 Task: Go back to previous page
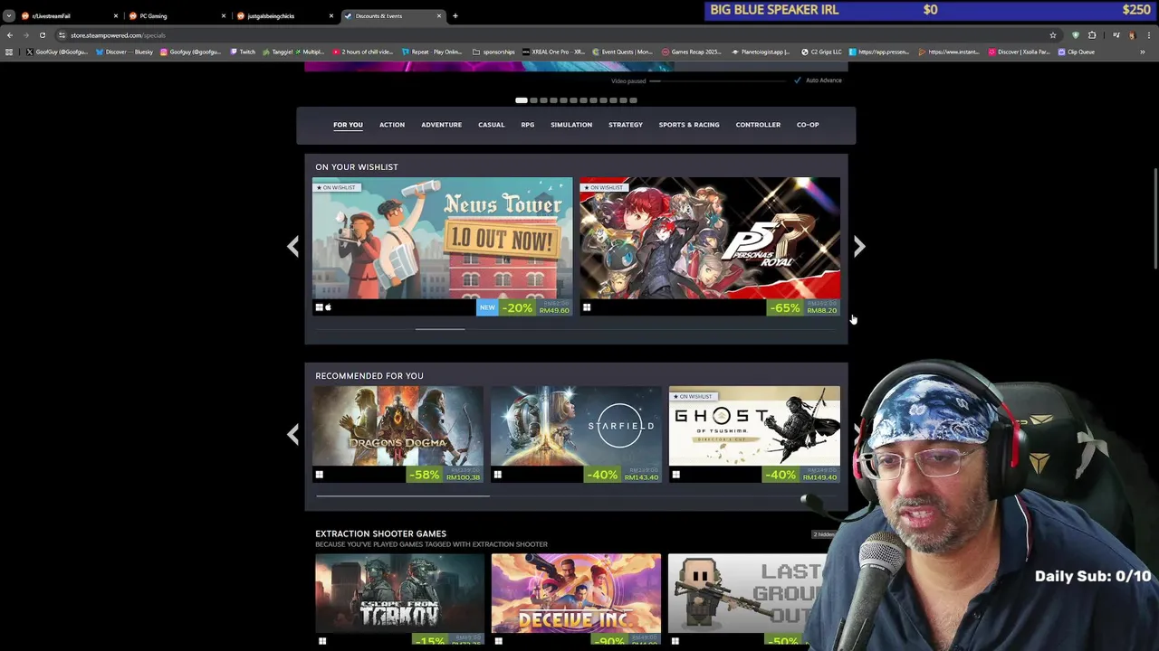(x=9, y=35)
